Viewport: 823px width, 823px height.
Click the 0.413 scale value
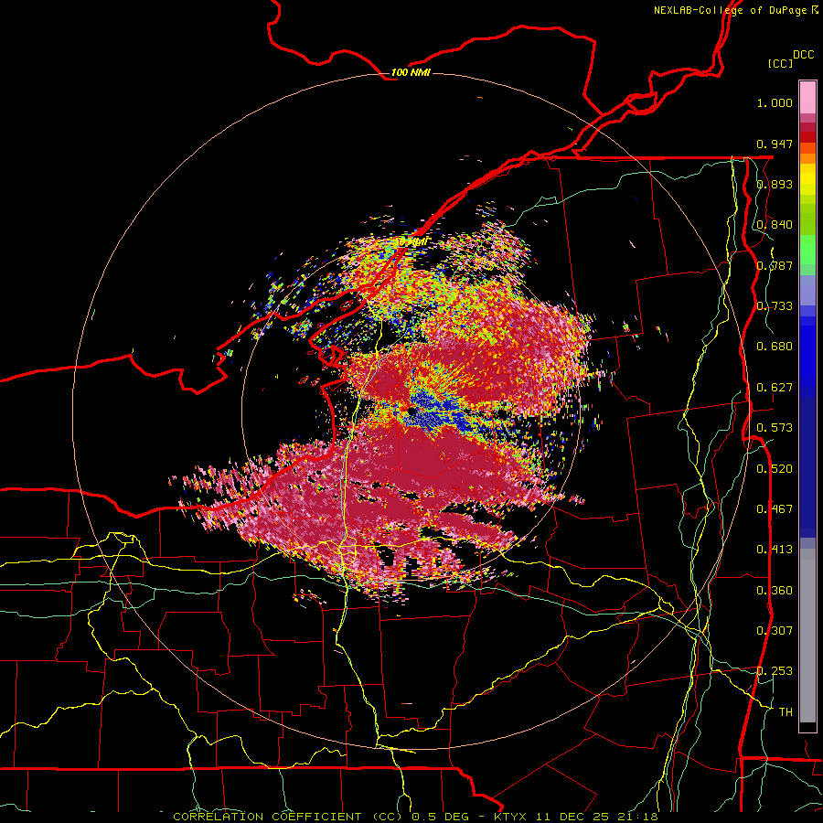775,550
